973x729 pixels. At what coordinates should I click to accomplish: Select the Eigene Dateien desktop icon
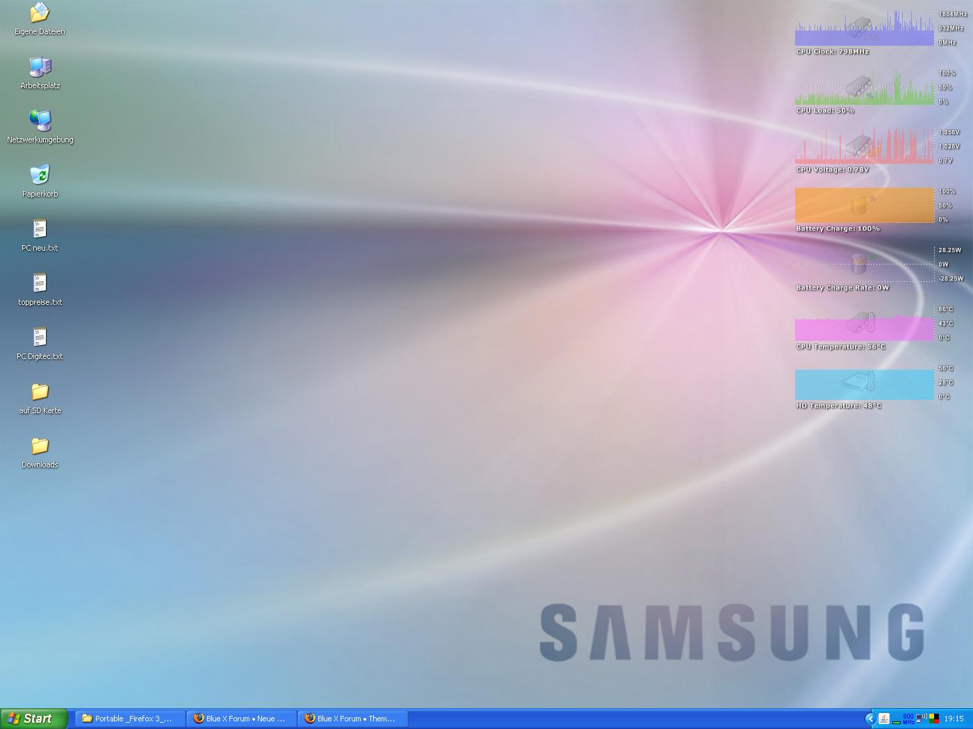tap(40, 13)
